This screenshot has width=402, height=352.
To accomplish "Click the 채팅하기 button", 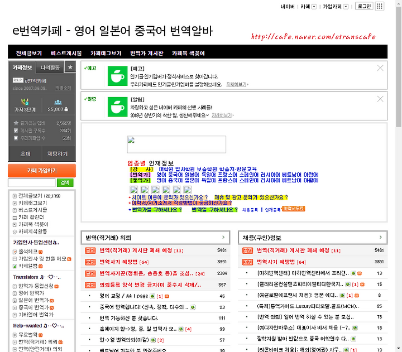I will click(58, 154).
